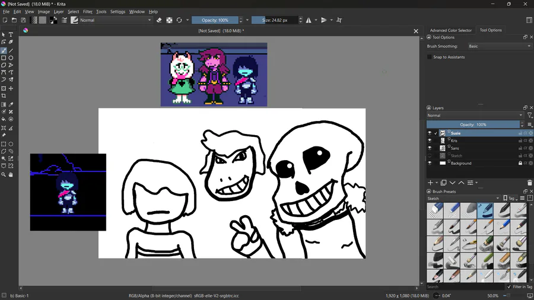Open the brush blending mode dropdown
The height and width of the screenshot is (300, 534).
pos(116,20)
